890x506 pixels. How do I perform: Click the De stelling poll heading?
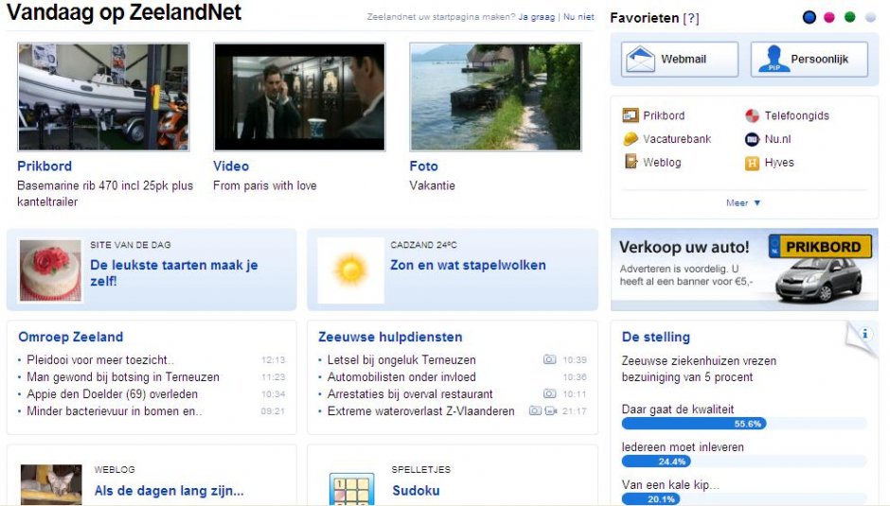click(x=655, y=337)
